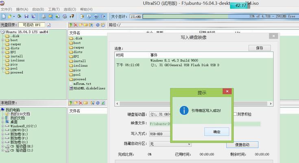Click New Folder icon in disc directory toolbar
The width and height of the screenshot is (299, 163).
click(81, 25)
